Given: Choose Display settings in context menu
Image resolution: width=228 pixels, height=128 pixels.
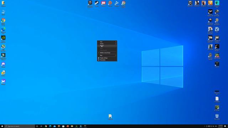Looking at the screenshot, I should click(x=107, y=58).
